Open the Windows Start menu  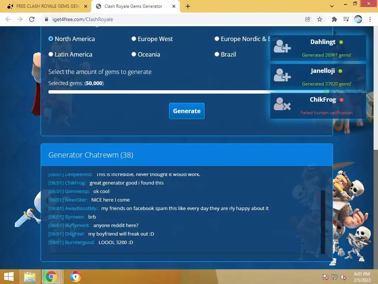pos(9,277)
